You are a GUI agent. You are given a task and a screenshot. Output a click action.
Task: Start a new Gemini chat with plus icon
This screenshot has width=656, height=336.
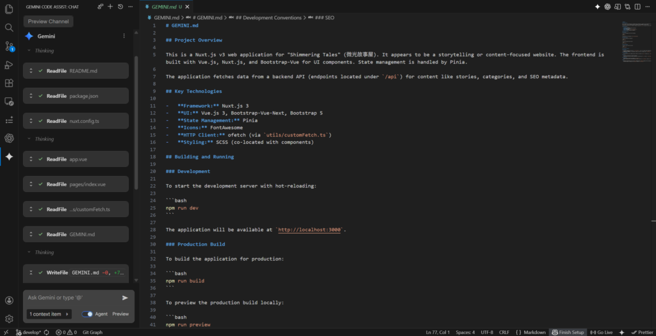point(110,6)
